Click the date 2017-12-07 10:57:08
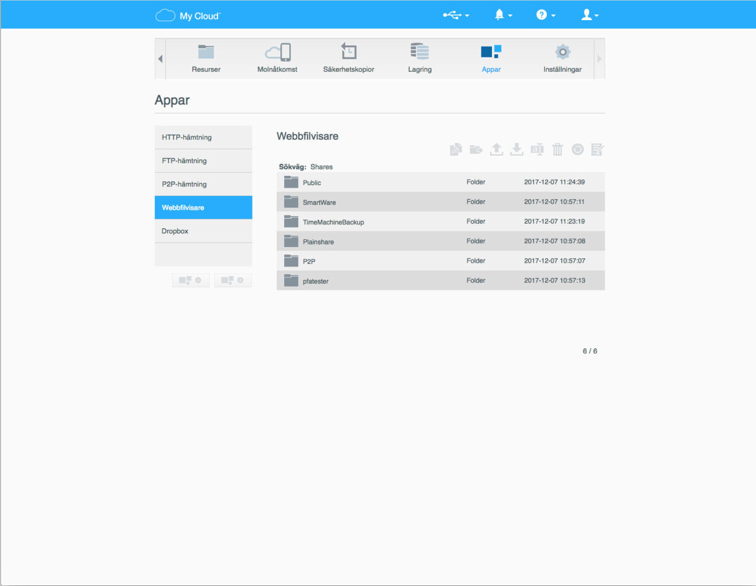This screenshot has width=756, height=586. point(554,241)
